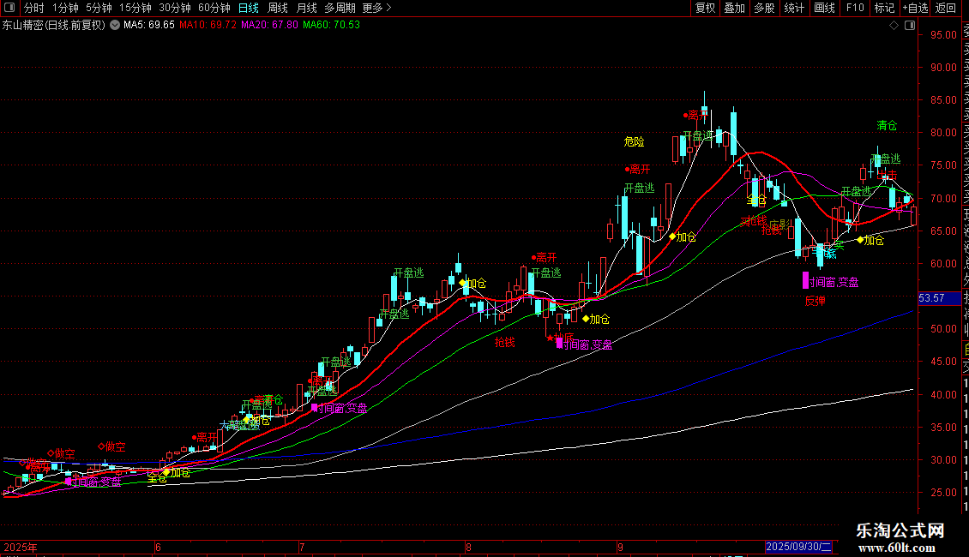Click month 9 on the time axis

coord(620,547)
